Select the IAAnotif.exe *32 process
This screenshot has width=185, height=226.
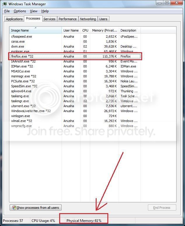pos(75,61)
